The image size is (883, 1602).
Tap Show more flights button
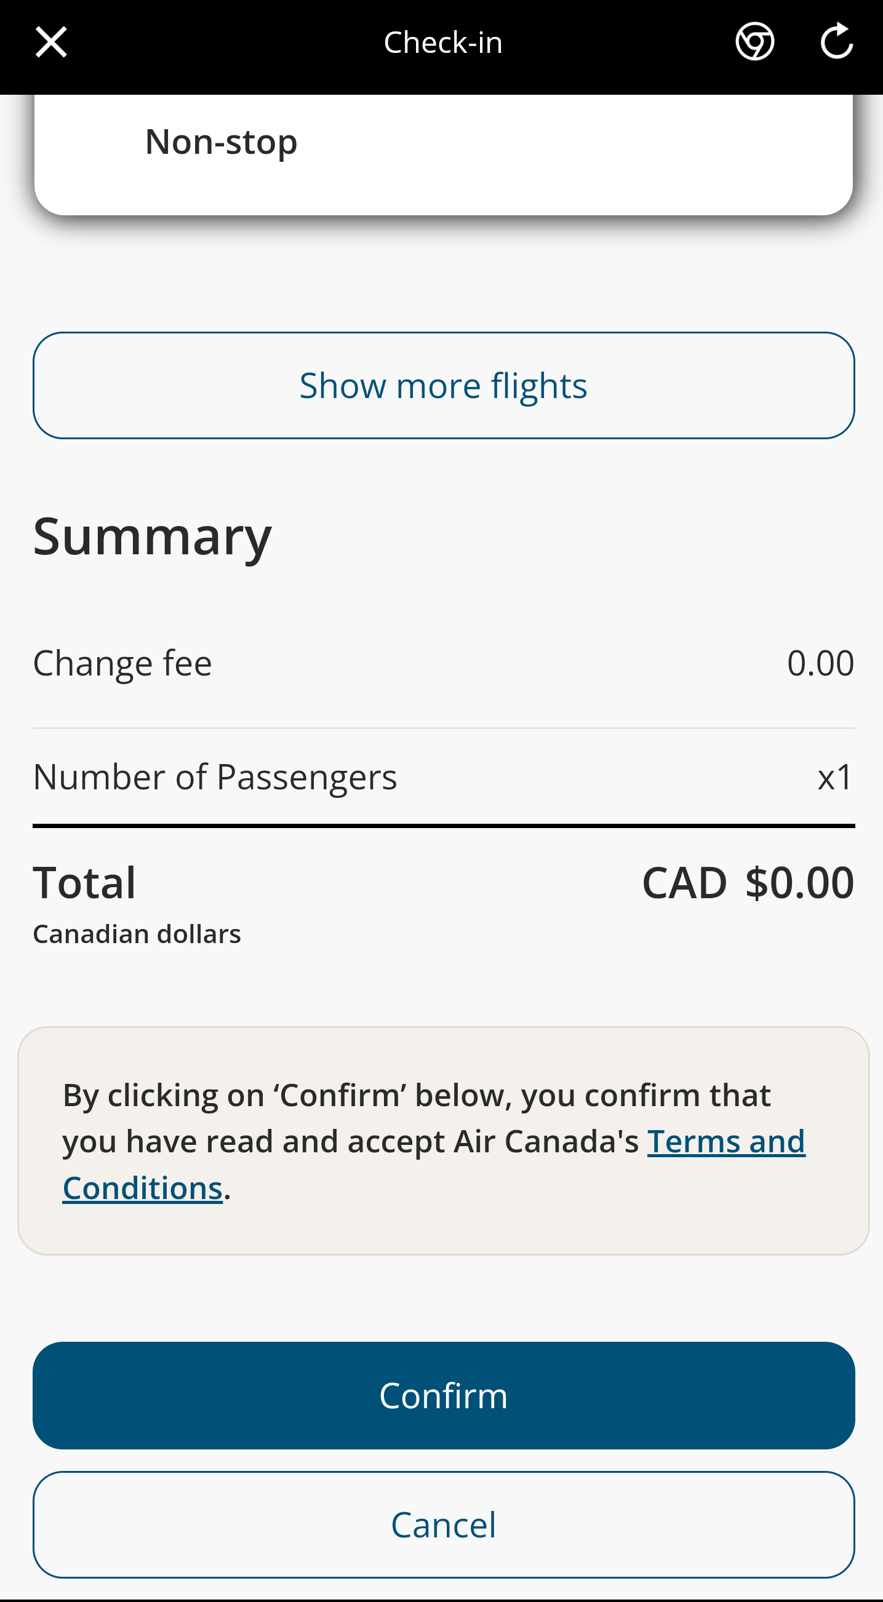(444, 386)
